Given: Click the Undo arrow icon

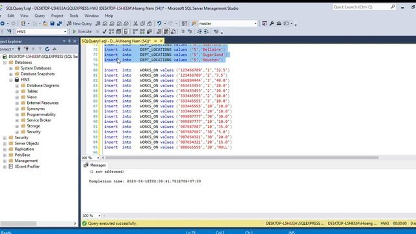Looking at the screenshot, I should [159, 23].
